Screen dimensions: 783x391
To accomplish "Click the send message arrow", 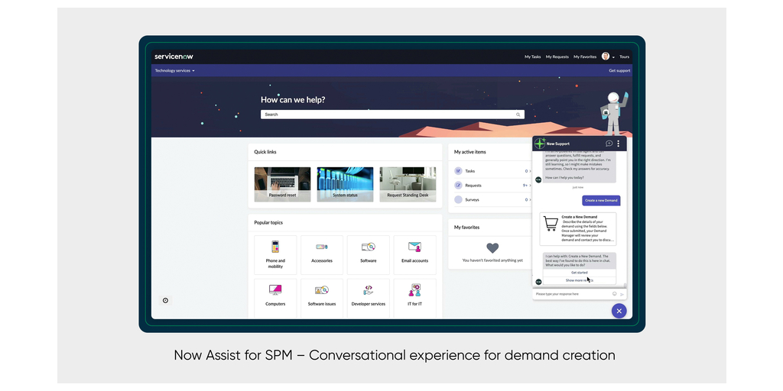I will [622, 294].
